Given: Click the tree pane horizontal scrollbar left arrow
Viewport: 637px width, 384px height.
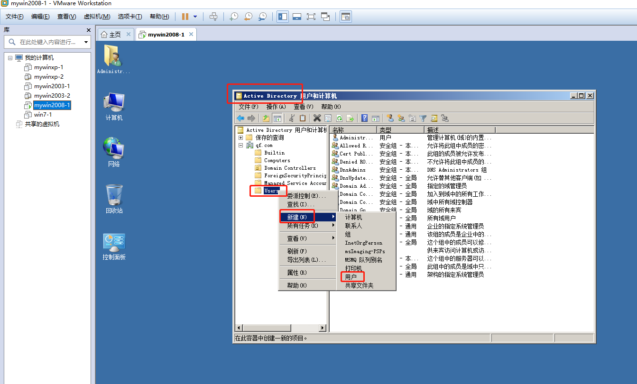Looking at the screenshot, I should tap(239, 328).
